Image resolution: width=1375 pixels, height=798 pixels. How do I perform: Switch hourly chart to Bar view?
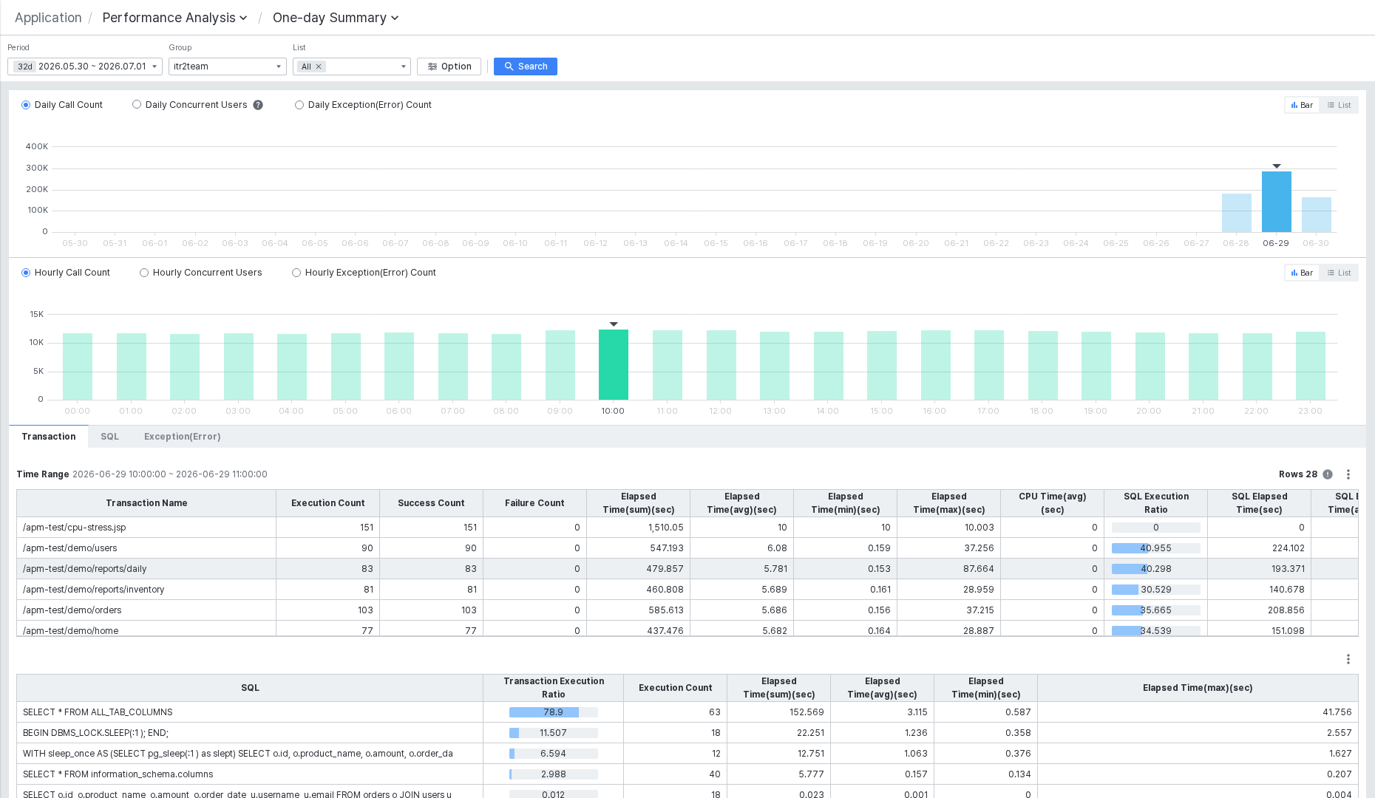coord(1302,273)
